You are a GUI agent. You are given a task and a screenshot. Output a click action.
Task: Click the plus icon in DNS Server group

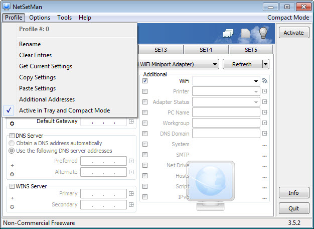[12, 165]
